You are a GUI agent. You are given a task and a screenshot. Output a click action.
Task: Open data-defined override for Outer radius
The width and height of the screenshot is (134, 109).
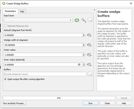tap(89, 55)
